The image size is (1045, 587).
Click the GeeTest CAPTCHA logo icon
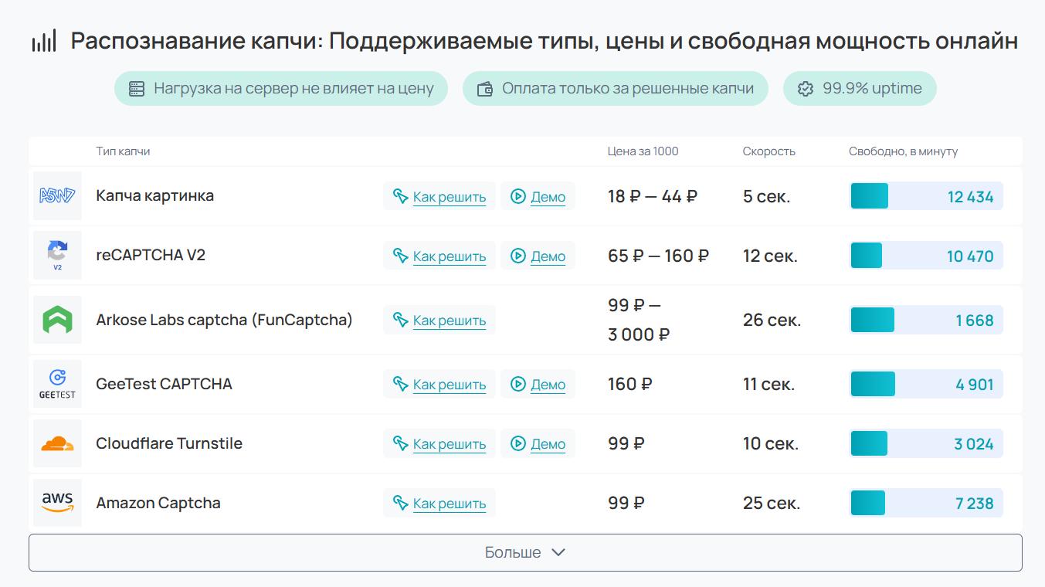point(57,384)
